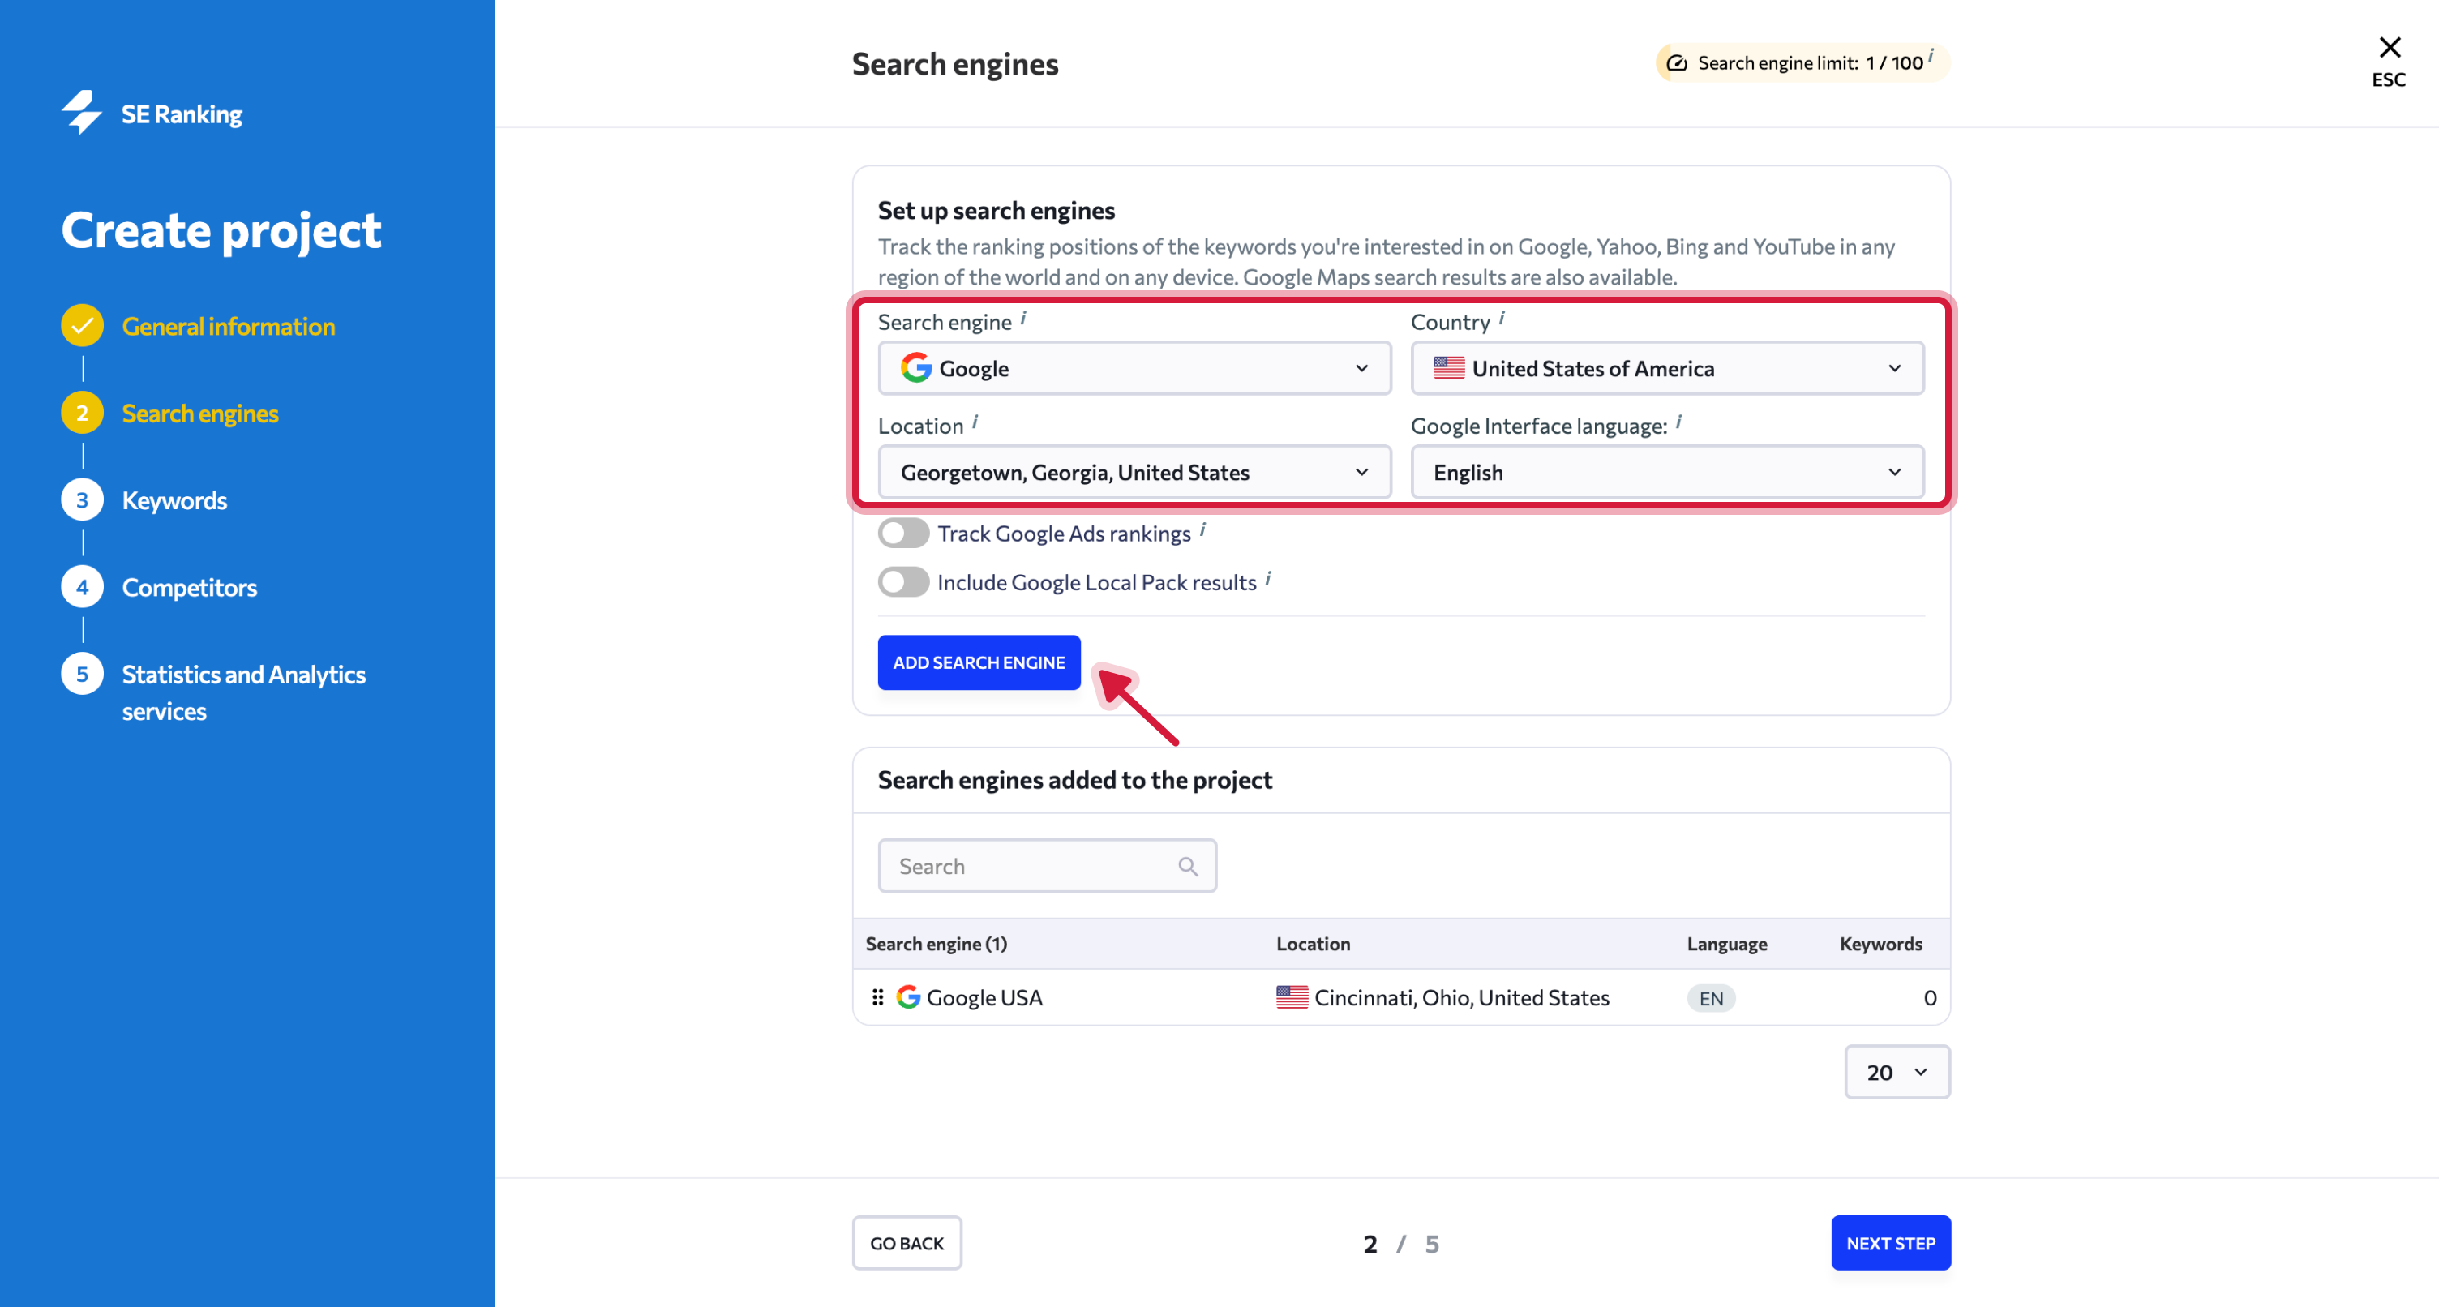This screenshot has width=2439, height=1307.
Task: Click the Next Step button
Action: click(1890, 1243)
